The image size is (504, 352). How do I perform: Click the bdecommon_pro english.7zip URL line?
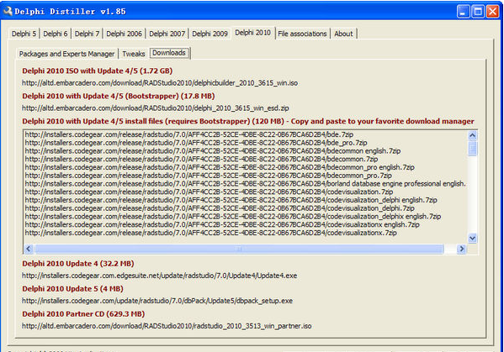(x=220, y=167)
